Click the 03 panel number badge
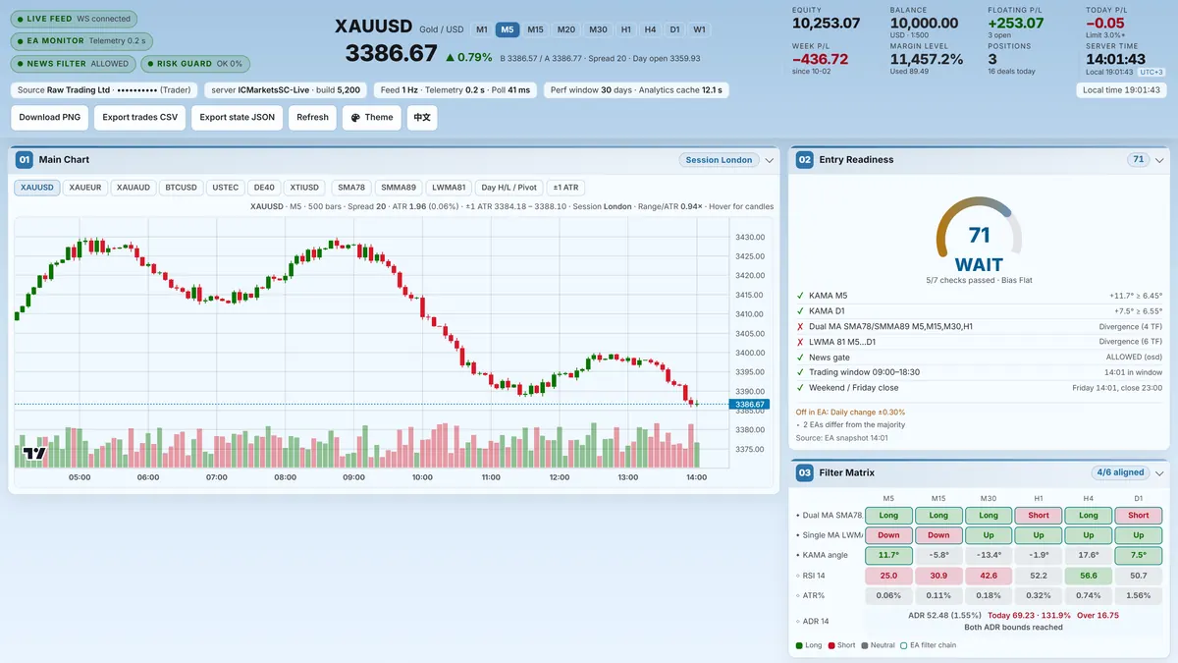 tap(805, 472)
